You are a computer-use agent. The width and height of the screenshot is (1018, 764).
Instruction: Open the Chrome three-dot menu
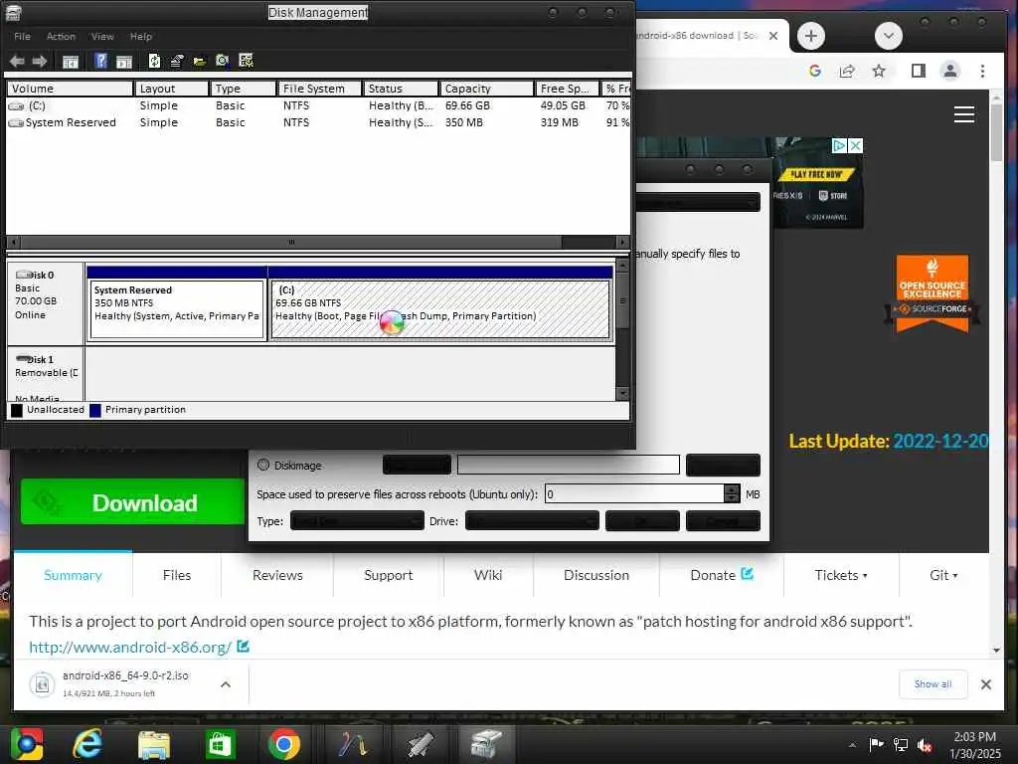click(983, 71)
